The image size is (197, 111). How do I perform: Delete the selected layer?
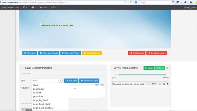click(137, 53)
